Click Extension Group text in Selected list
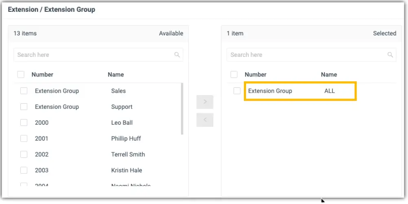 (x=270, y=91)
